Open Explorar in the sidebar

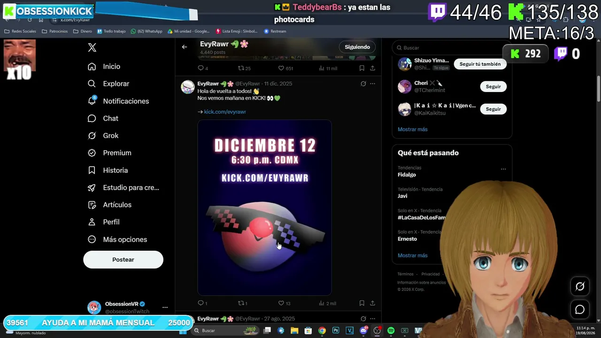(x=108, y=84)
